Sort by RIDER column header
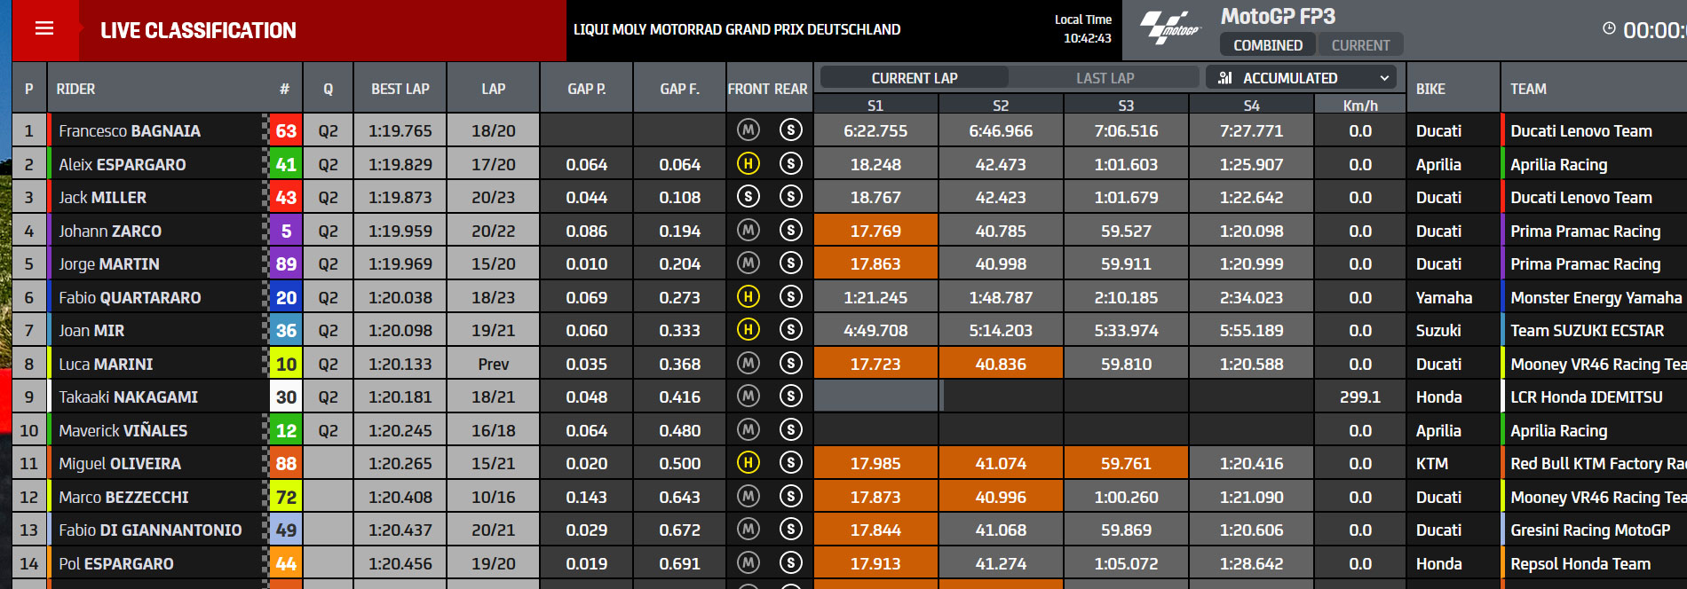The width and height of the screenshot is (1687, 589). click(x=75, y=89)
